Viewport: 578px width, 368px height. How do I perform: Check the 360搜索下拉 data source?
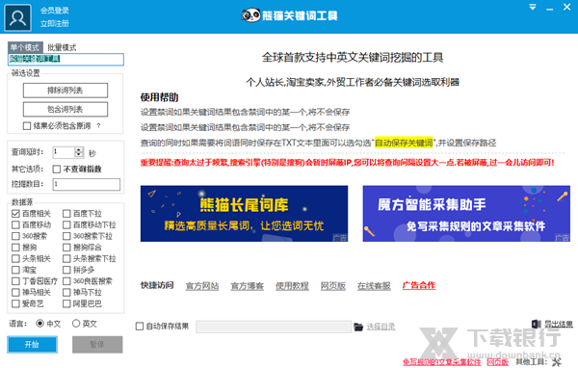coord(66,236)
